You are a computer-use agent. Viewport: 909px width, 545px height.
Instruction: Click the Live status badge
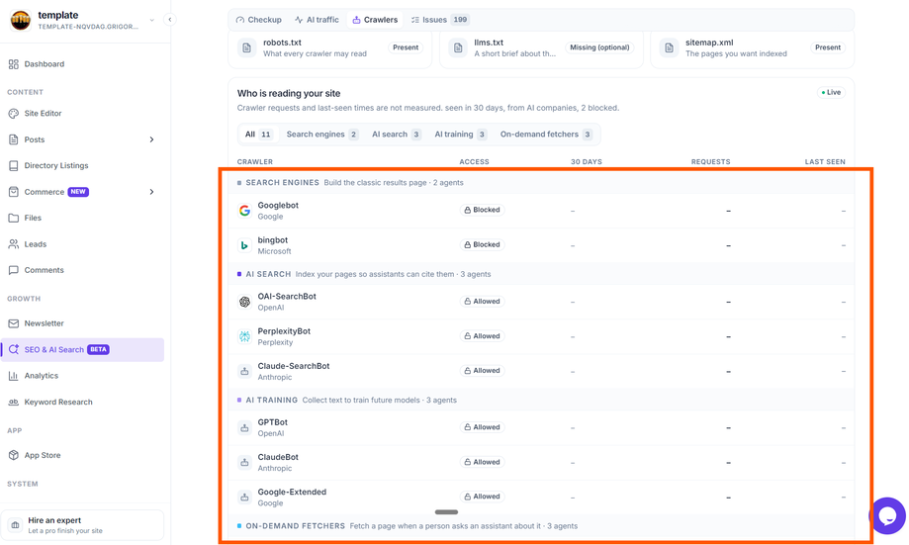[x=831, y=93]
